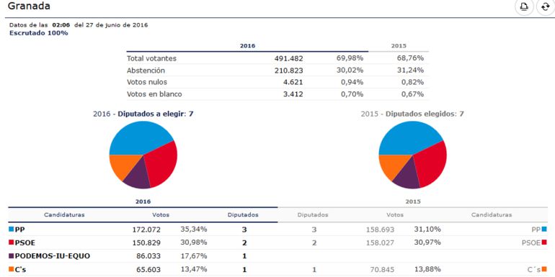Select the 2016 tab above candidaturas table
The width and height of the screenshot is (555, 277).
143,201
